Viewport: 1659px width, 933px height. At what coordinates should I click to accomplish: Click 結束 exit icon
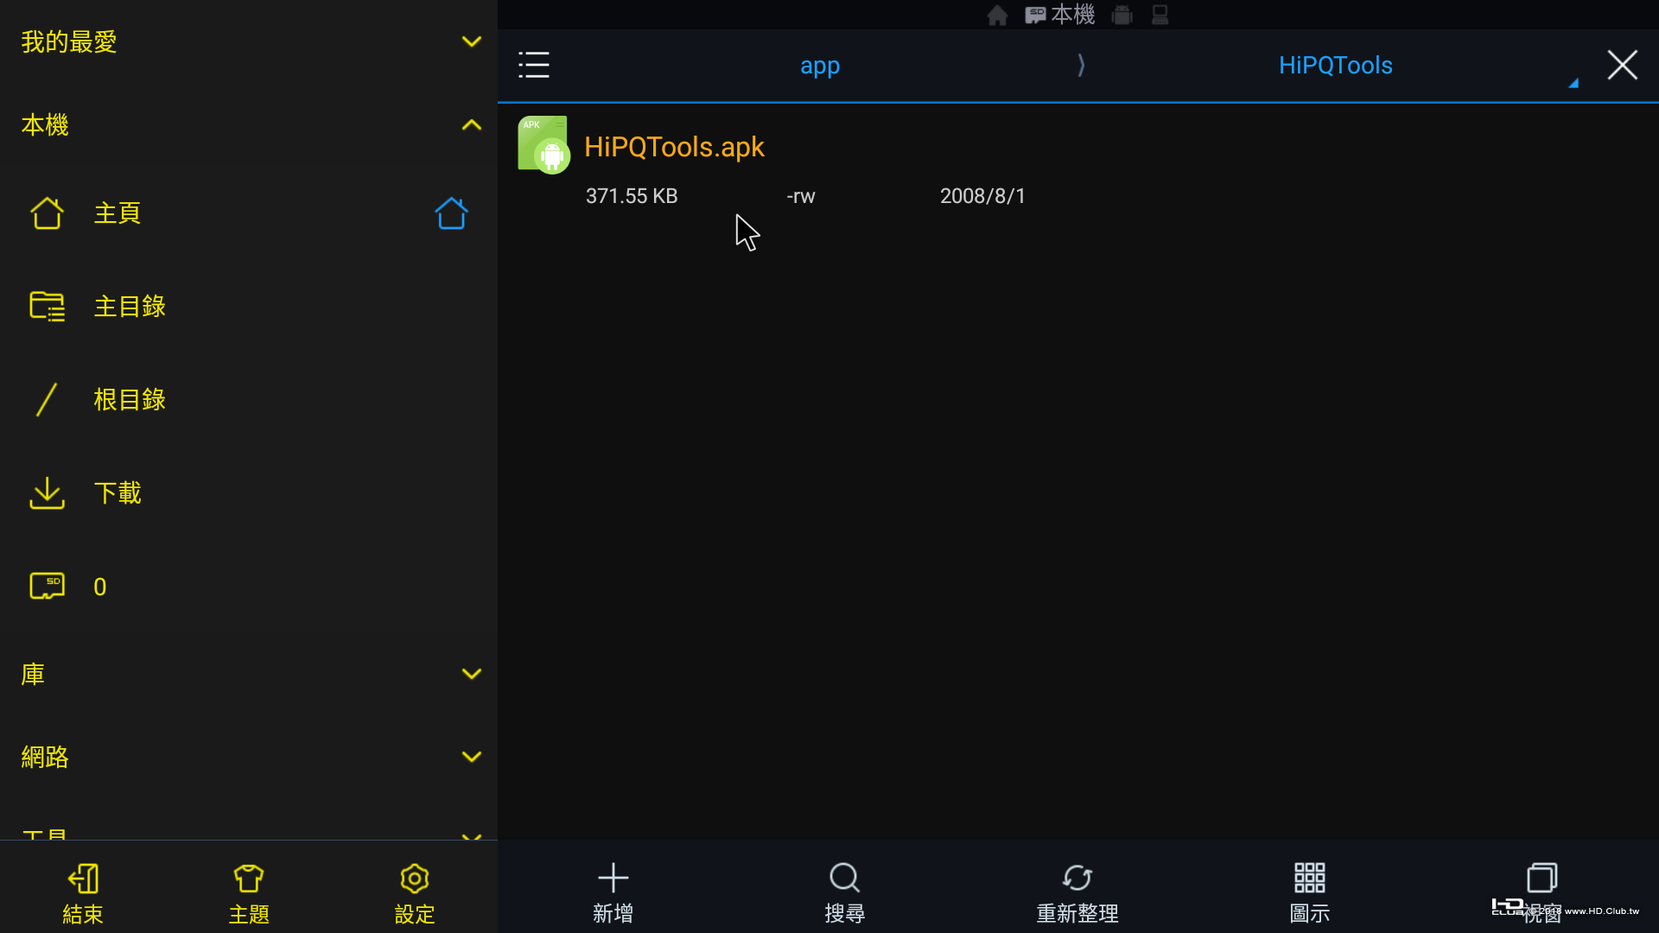[83, 879]
